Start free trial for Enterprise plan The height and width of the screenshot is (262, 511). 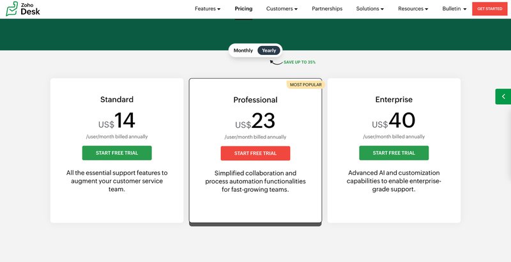tap(394, 153)
